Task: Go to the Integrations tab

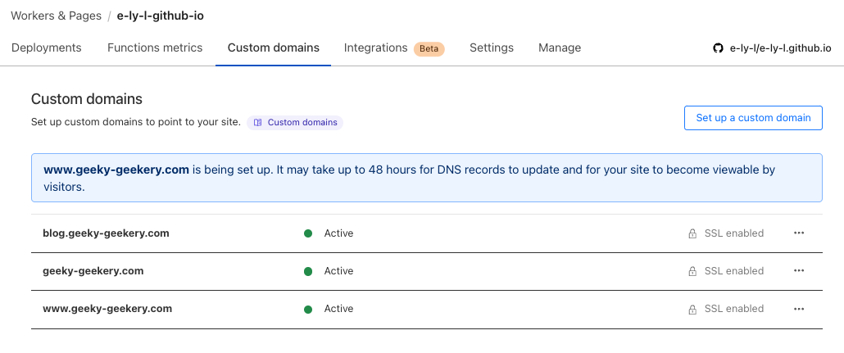Action: (375, 48)
